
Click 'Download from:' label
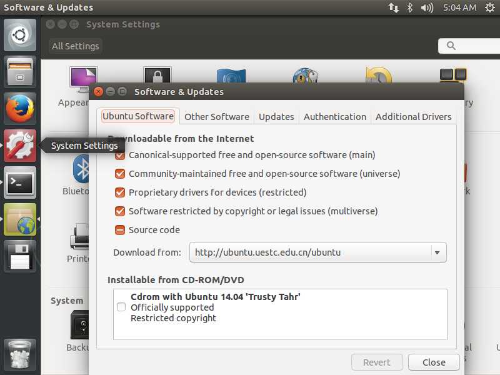pyautogui.click(x=147, y=252)
